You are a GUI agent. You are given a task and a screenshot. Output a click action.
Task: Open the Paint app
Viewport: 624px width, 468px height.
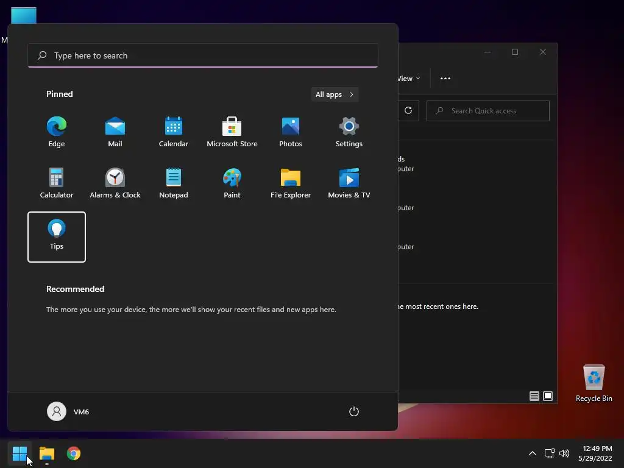point(232,183)
